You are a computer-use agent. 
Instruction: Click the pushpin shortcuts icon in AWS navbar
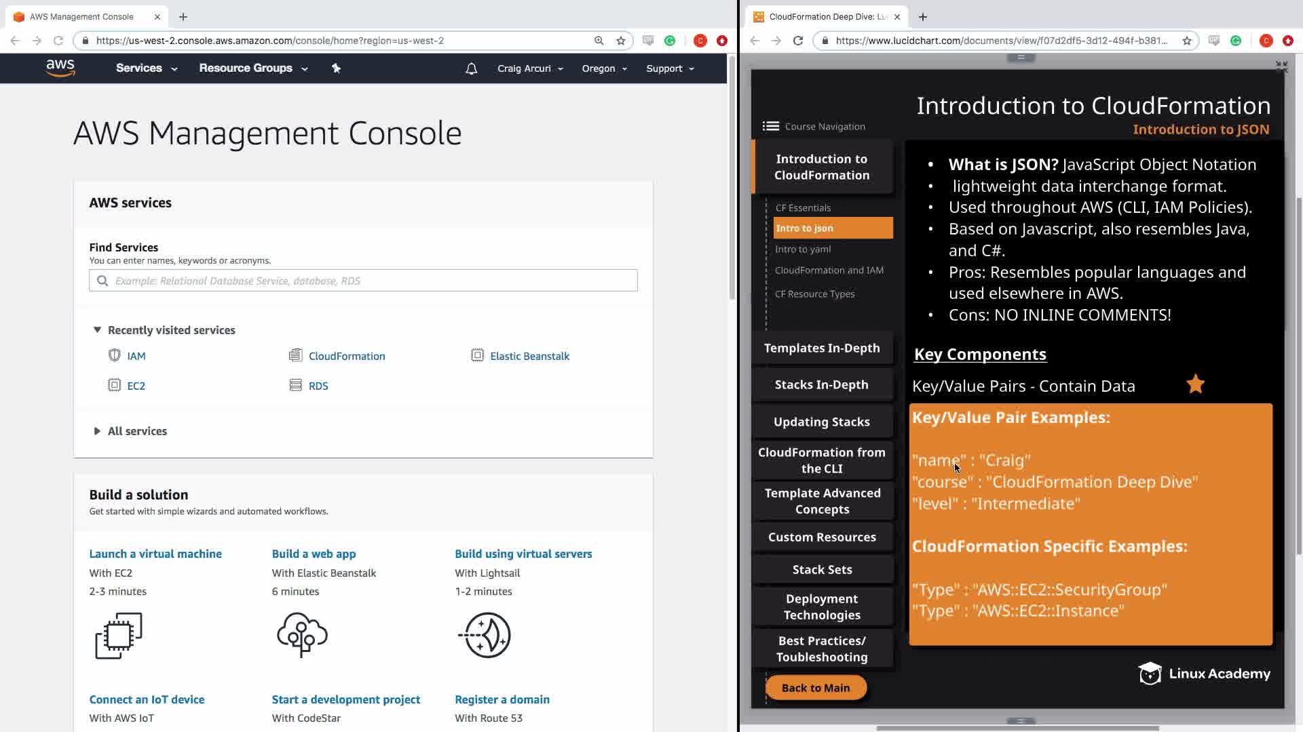click(336, 68)
